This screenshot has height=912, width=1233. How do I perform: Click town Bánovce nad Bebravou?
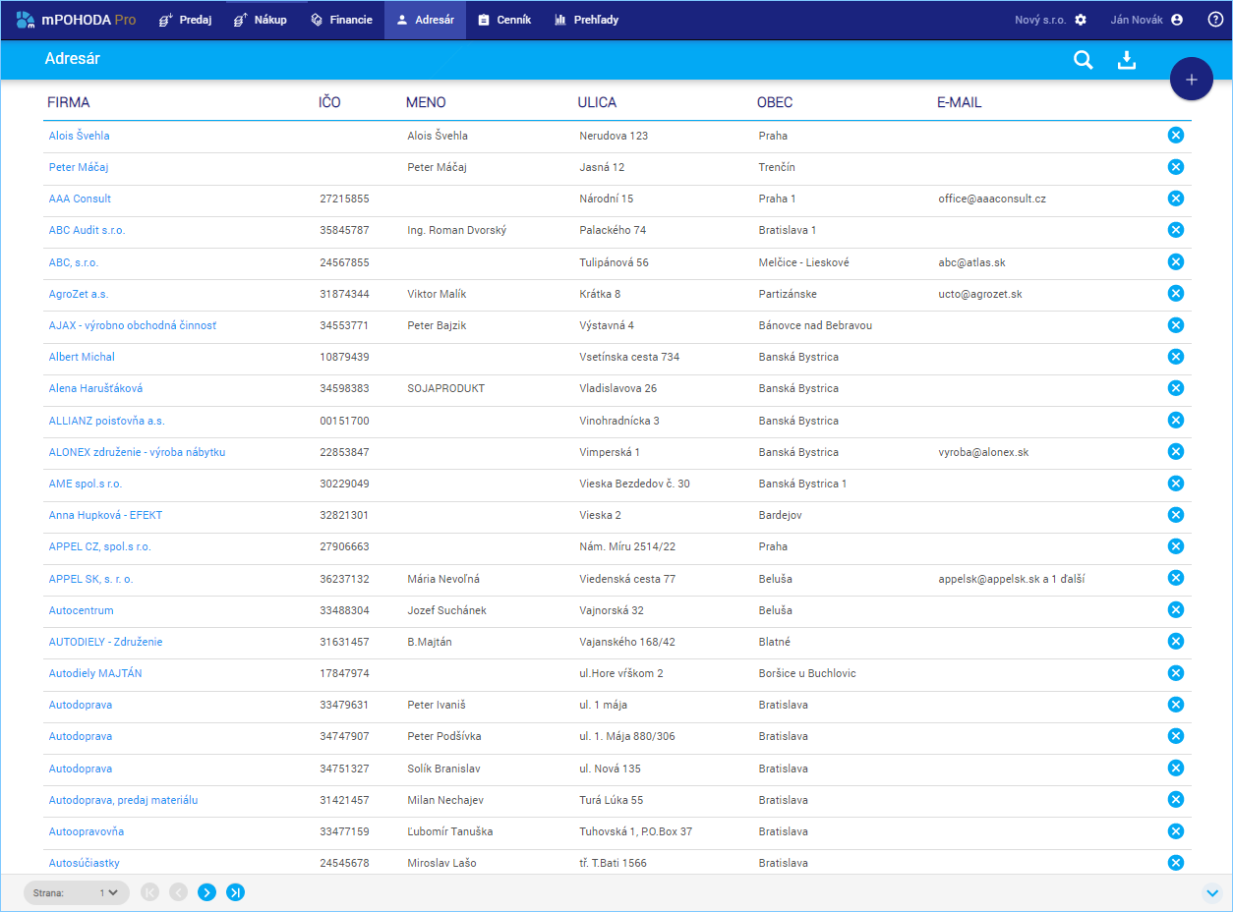[x=815, y=325]
